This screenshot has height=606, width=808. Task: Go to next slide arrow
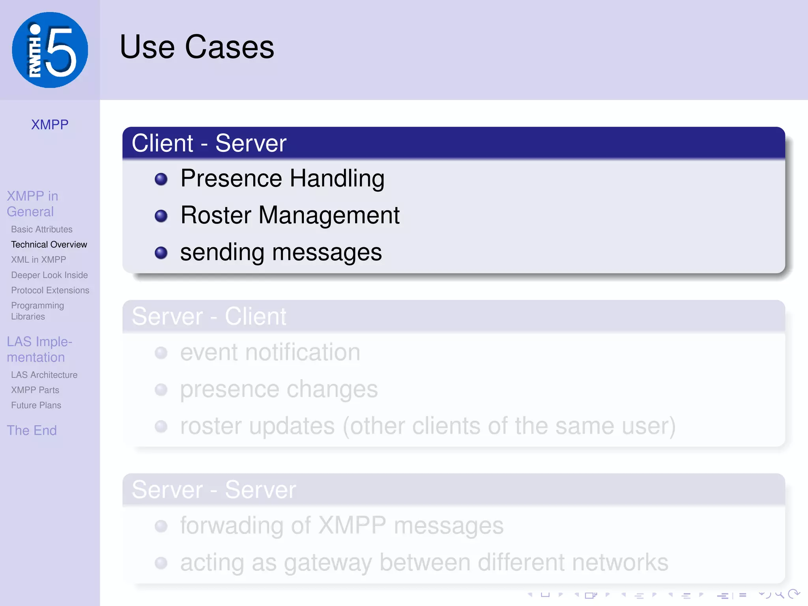click(561, 595)
